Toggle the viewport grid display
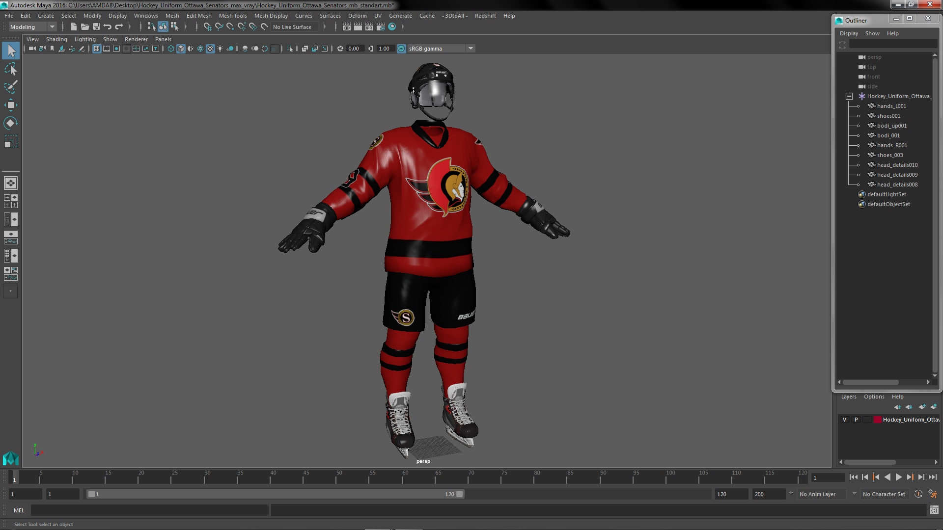The width and height of the screenshot is (943, 530). pyautogui.click(x=97, y=49)
